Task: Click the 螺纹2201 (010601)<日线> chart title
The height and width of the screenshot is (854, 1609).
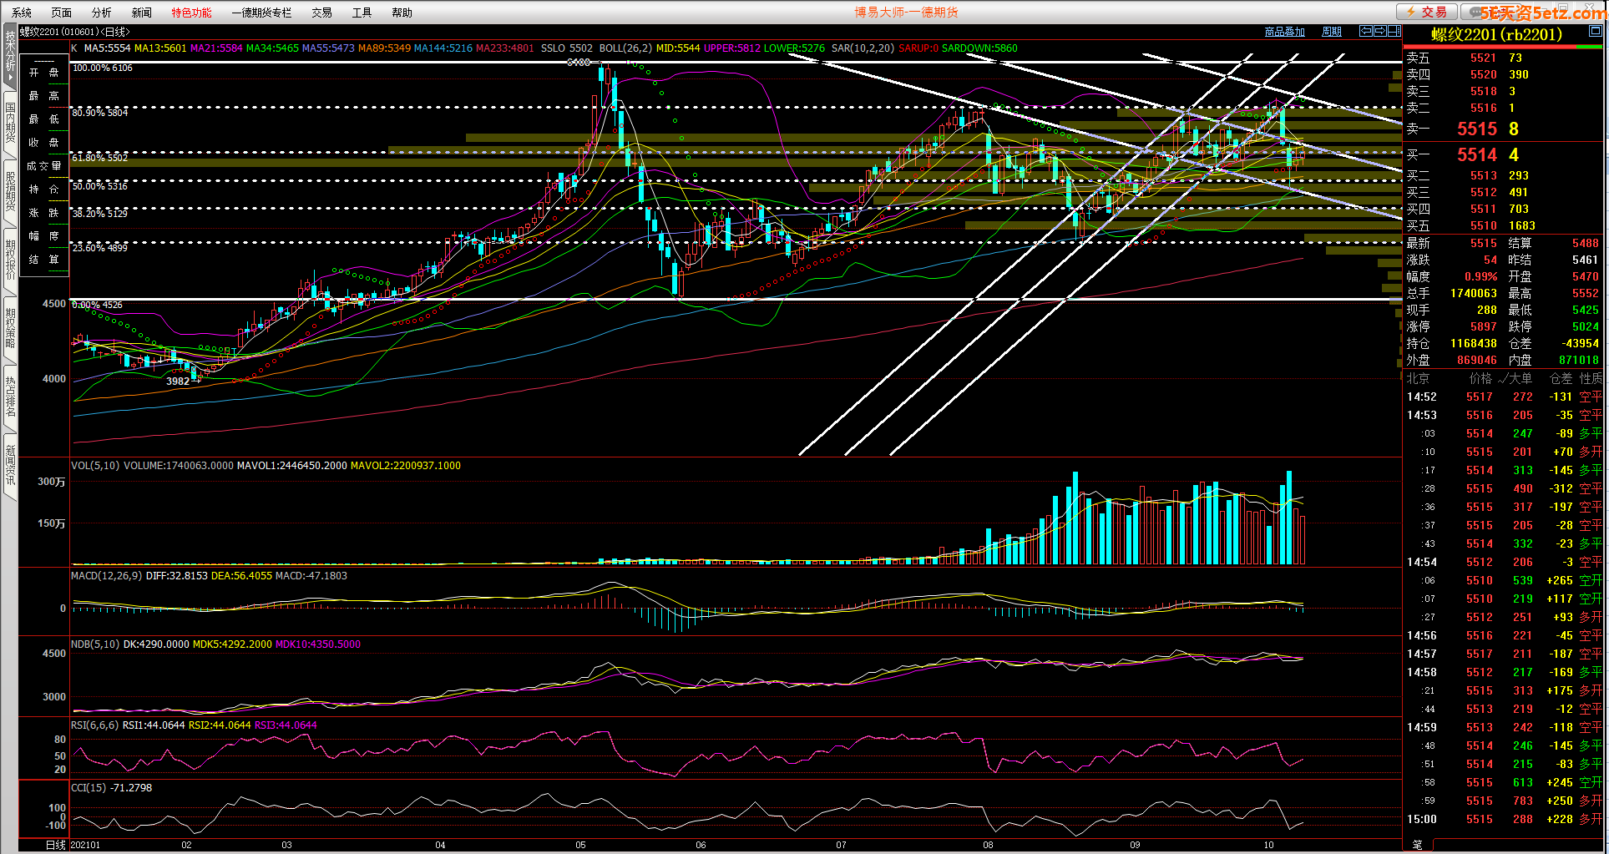Action: pos(75,32)
